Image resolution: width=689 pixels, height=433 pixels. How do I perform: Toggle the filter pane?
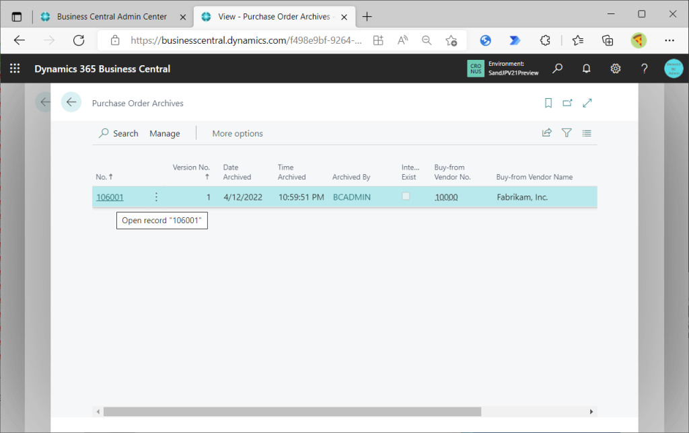[567, 132]
